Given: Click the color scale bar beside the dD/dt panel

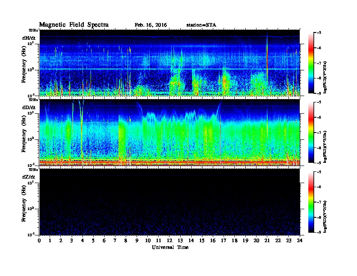Looking at the screenshot, I should pos(311,133).
